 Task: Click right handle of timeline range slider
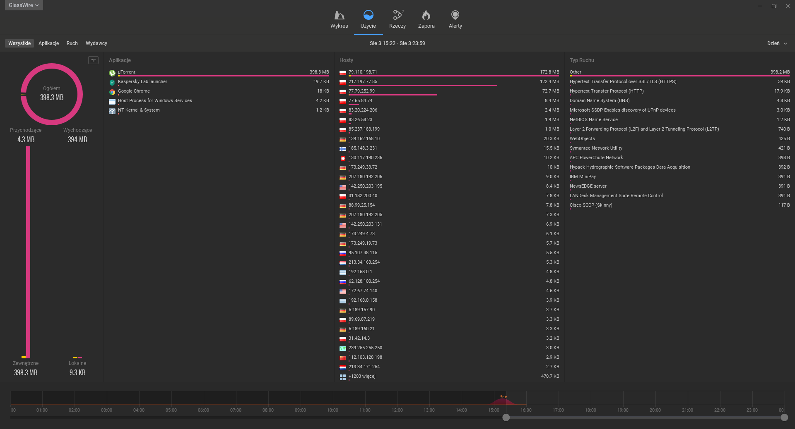784,417
